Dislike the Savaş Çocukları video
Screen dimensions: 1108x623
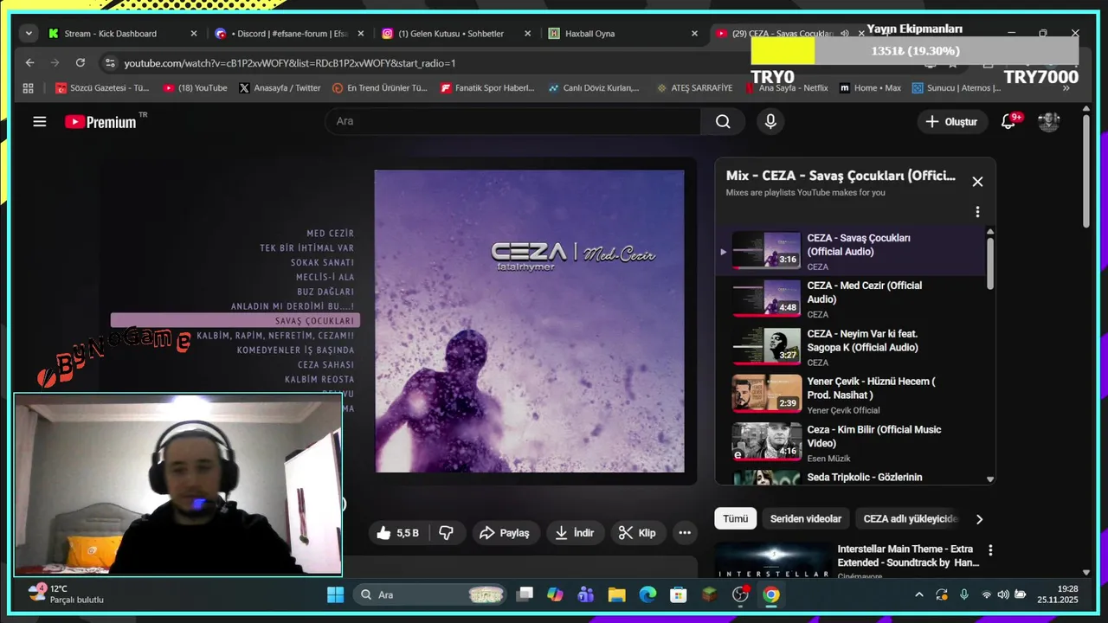[447, 533]
